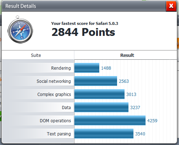Screen dimensions: 179x145
Task: Click the 1488 score value
Action: (106, 68)
